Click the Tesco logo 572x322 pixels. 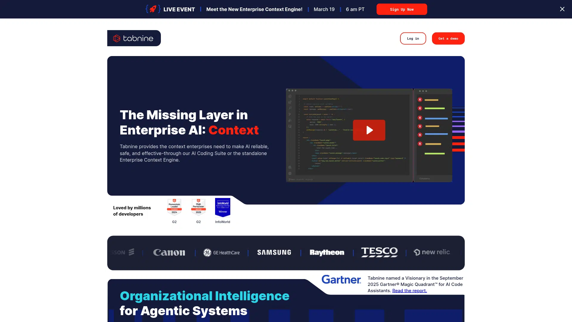coord(379,252)
